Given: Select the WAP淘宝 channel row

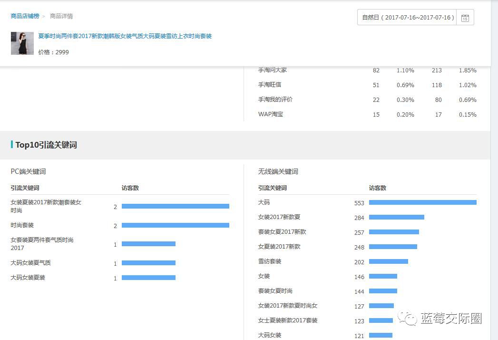Looking at the screenshot, I should 271,114.
